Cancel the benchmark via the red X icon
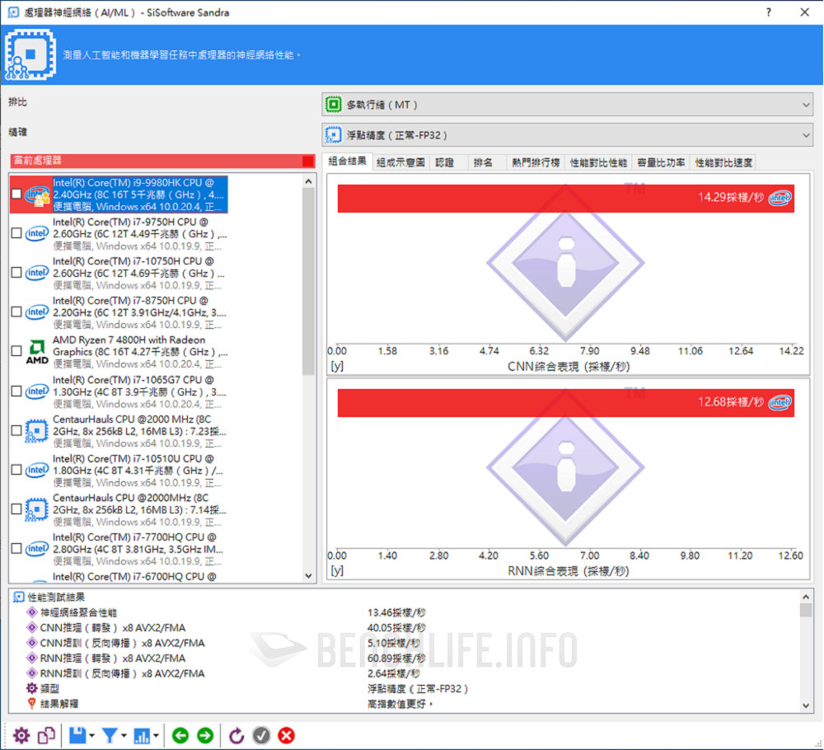Screen dimensions: 824x750 (x=286, y=735)
